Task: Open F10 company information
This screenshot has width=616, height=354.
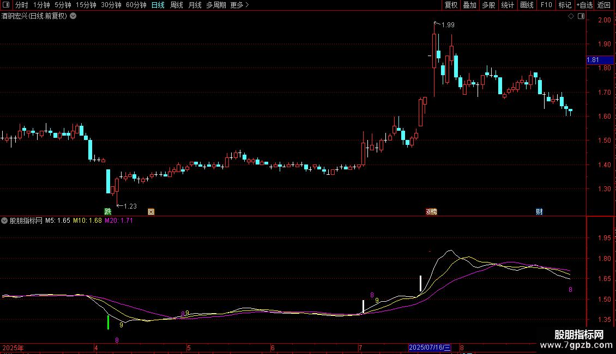Action: [x=546, y=5]
